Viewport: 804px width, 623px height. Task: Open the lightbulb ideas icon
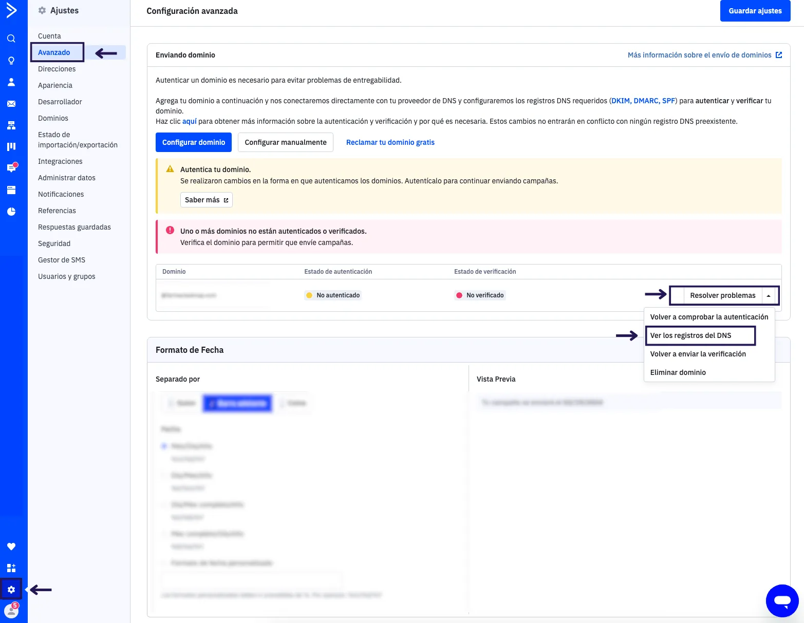pyautogui.click(x=11, y=61)
